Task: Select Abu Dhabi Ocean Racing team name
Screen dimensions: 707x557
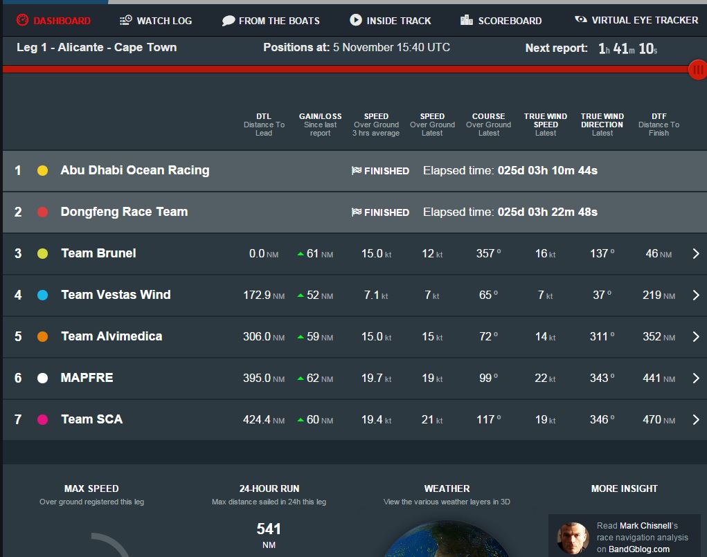Action: click(x=135, y=170)
